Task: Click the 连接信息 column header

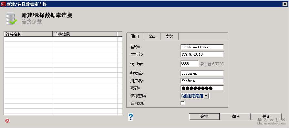Action: 85,34
